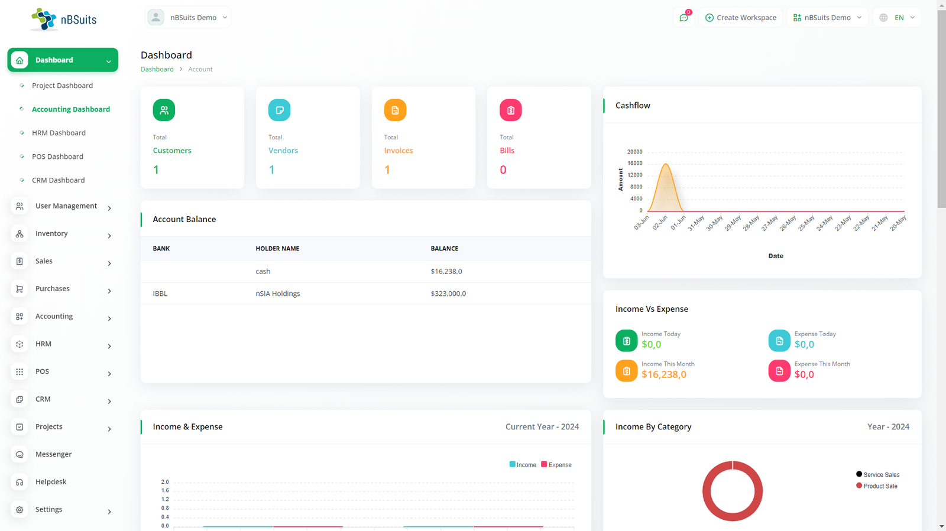Open the messages chat icon with badge

(683, 18)
